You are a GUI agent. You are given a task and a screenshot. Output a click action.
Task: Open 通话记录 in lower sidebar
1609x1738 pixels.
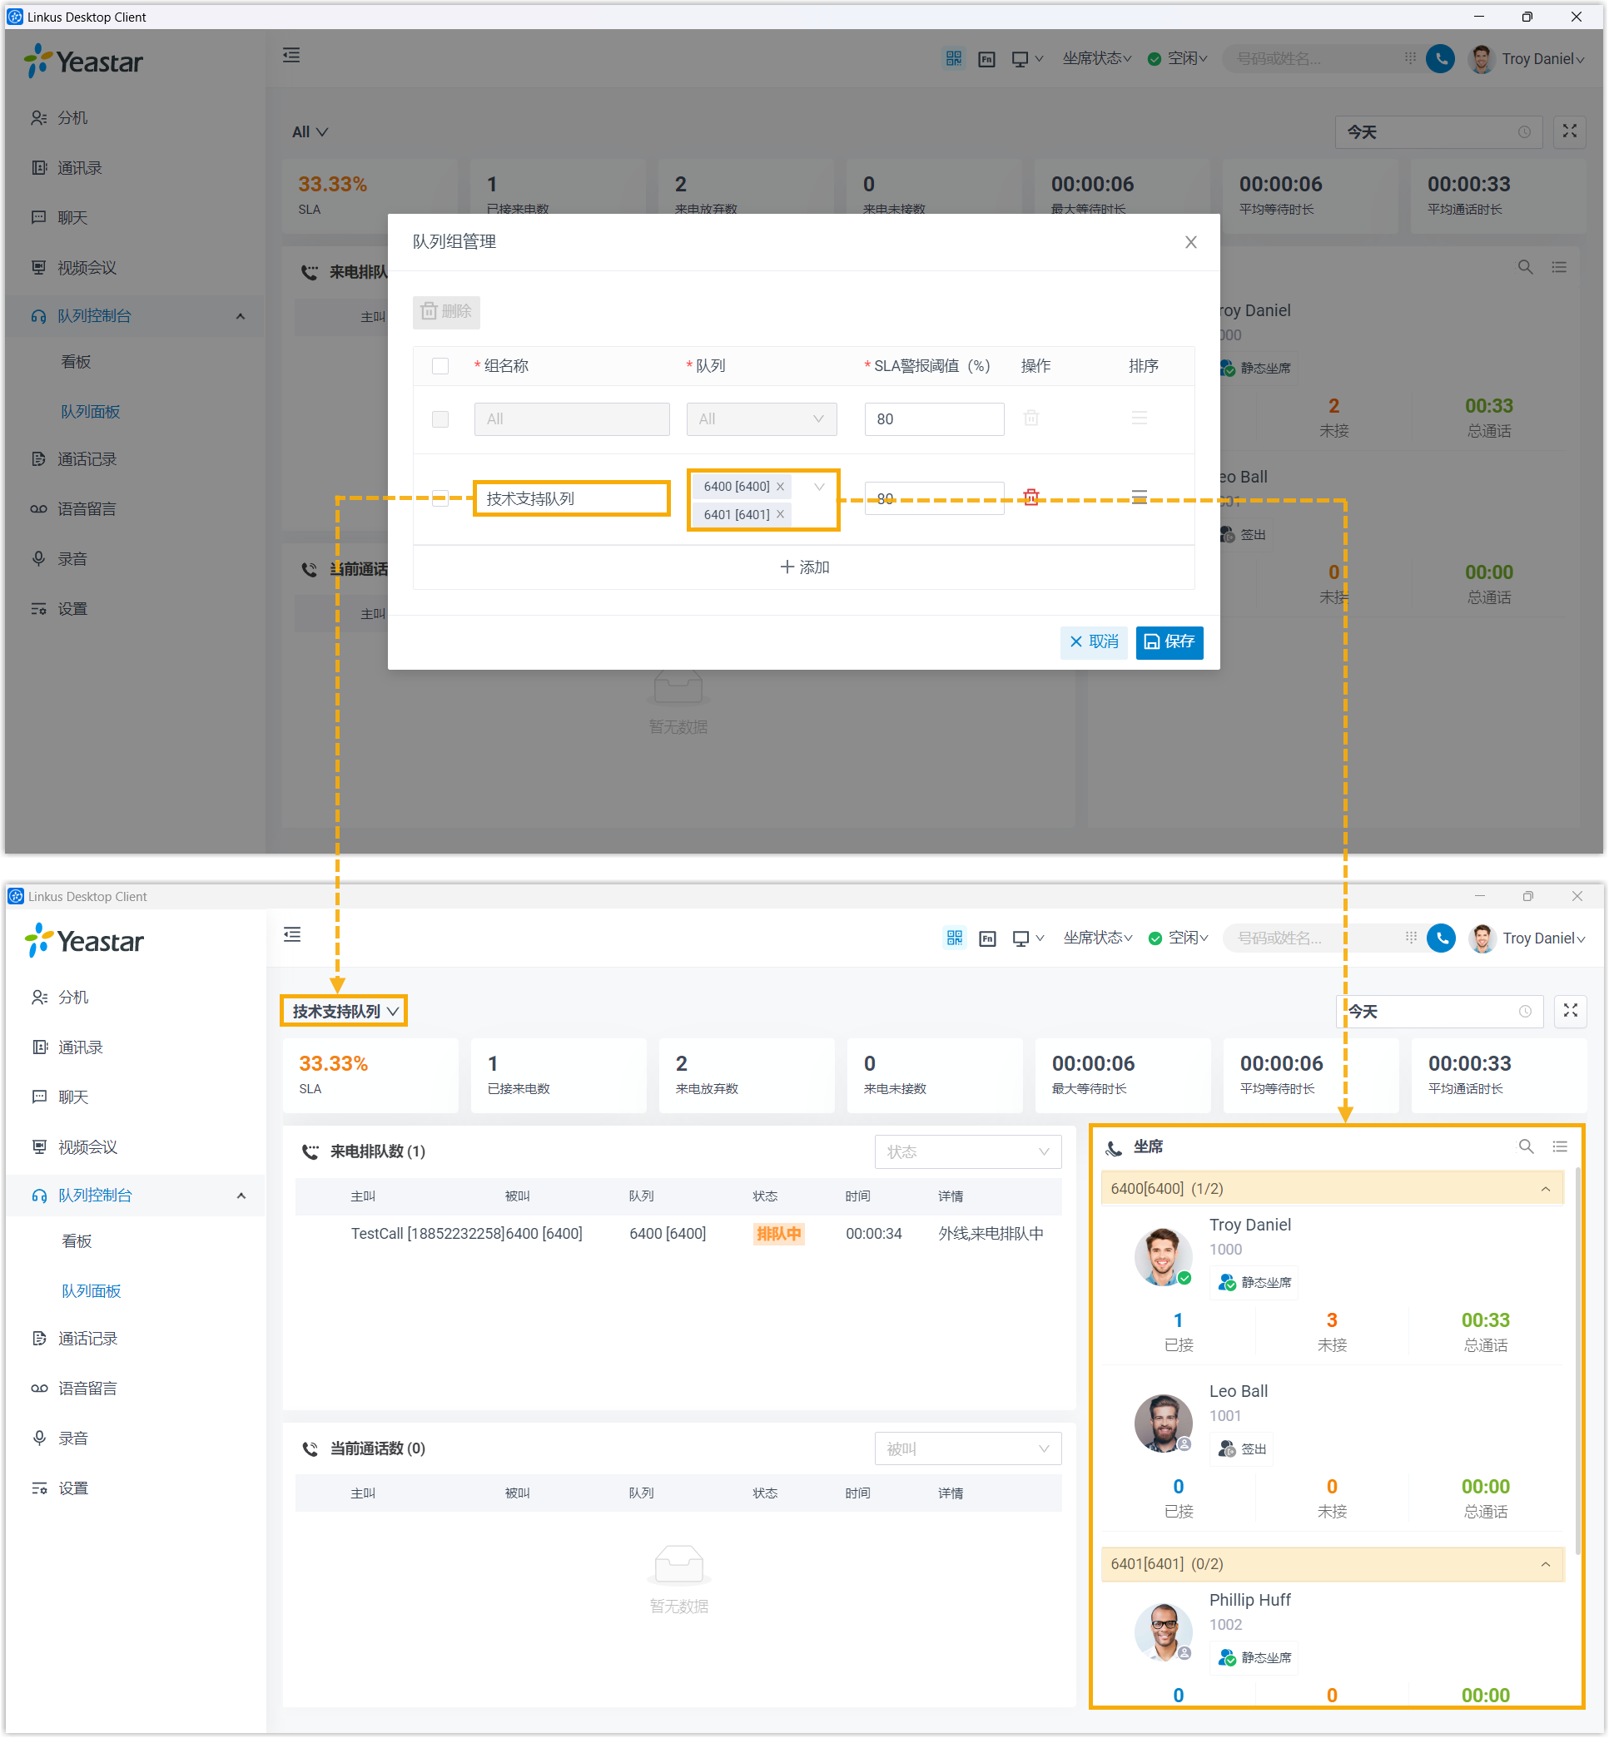pyautogui.click(x=87, y=1339)
